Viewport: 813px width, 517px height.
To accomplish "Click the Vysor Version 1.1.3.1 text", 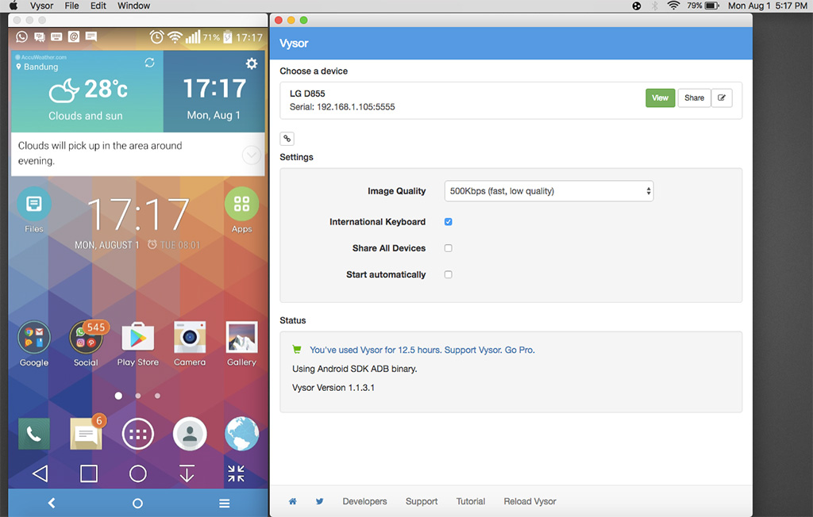I will (333, 388).
